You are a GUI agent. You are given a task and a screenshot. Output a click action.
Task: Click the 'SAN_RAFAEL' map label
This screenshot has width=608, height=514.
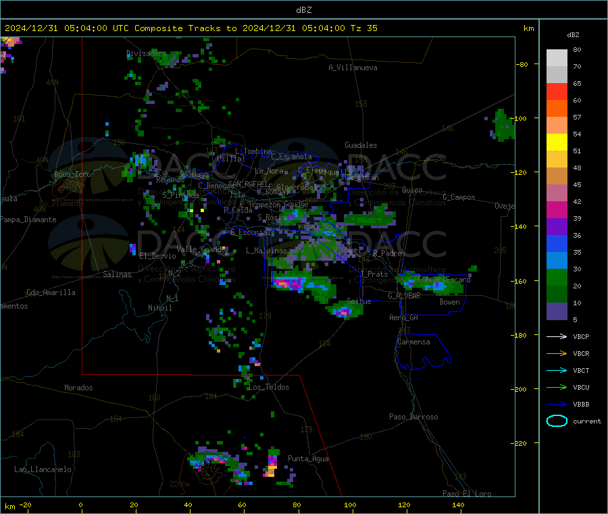coord(249,184)
